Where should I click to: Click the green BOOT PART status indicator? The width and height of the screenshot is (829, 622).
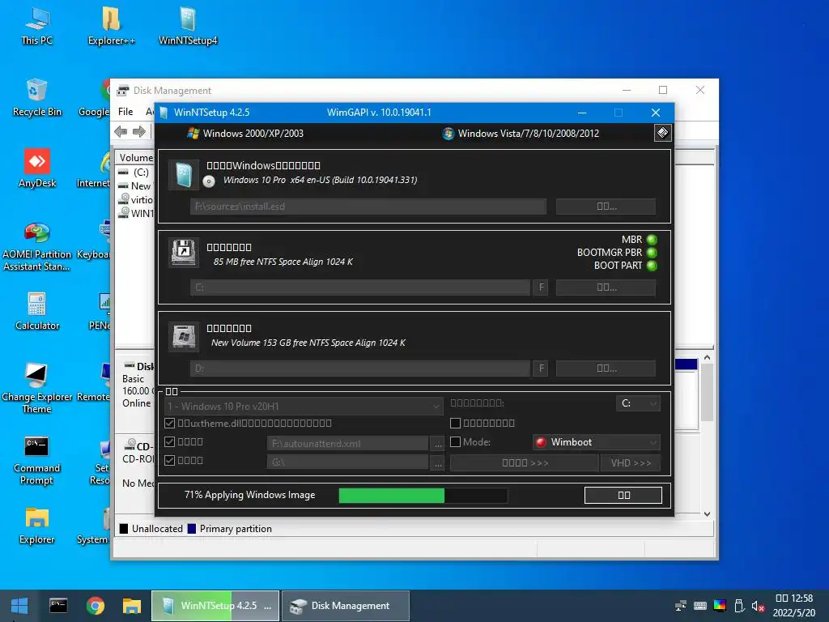click(652, 266)
